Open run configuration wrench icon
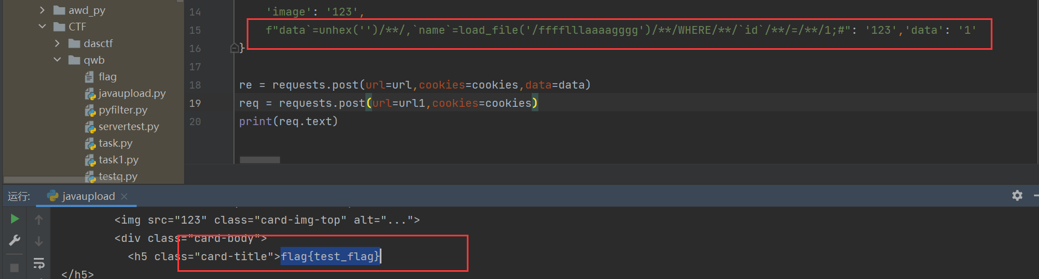 (15, 240)
